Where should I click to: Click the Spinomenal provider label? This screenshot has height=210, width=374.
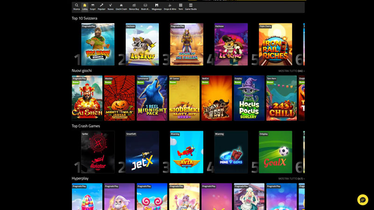(143, 78)
